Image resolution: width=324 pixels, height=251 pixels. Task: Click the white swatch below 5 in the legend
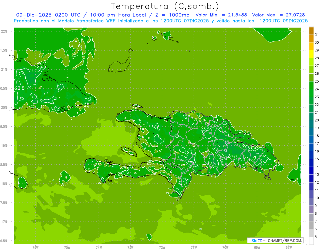(x=311, y=241)
